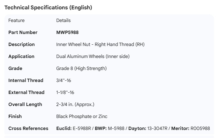
Task: Select the Description row label
Action: pyautogui.click(x=21, y=44)
